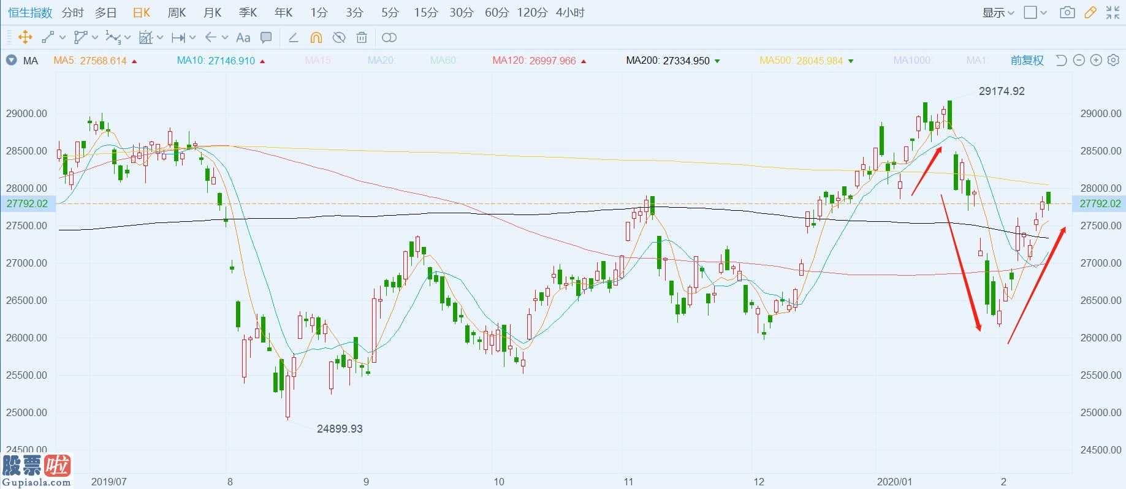Select the chart measurement box tool

point(145,37)
